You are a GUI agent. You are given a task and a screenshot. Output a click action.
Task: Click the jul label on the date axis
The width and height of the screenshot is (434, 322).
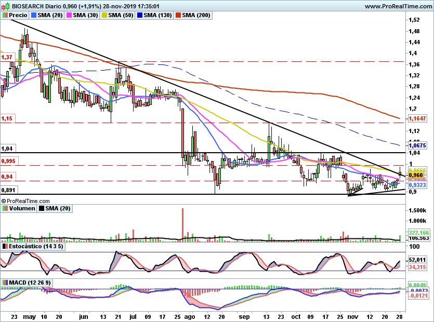click(x=133, y=317)
